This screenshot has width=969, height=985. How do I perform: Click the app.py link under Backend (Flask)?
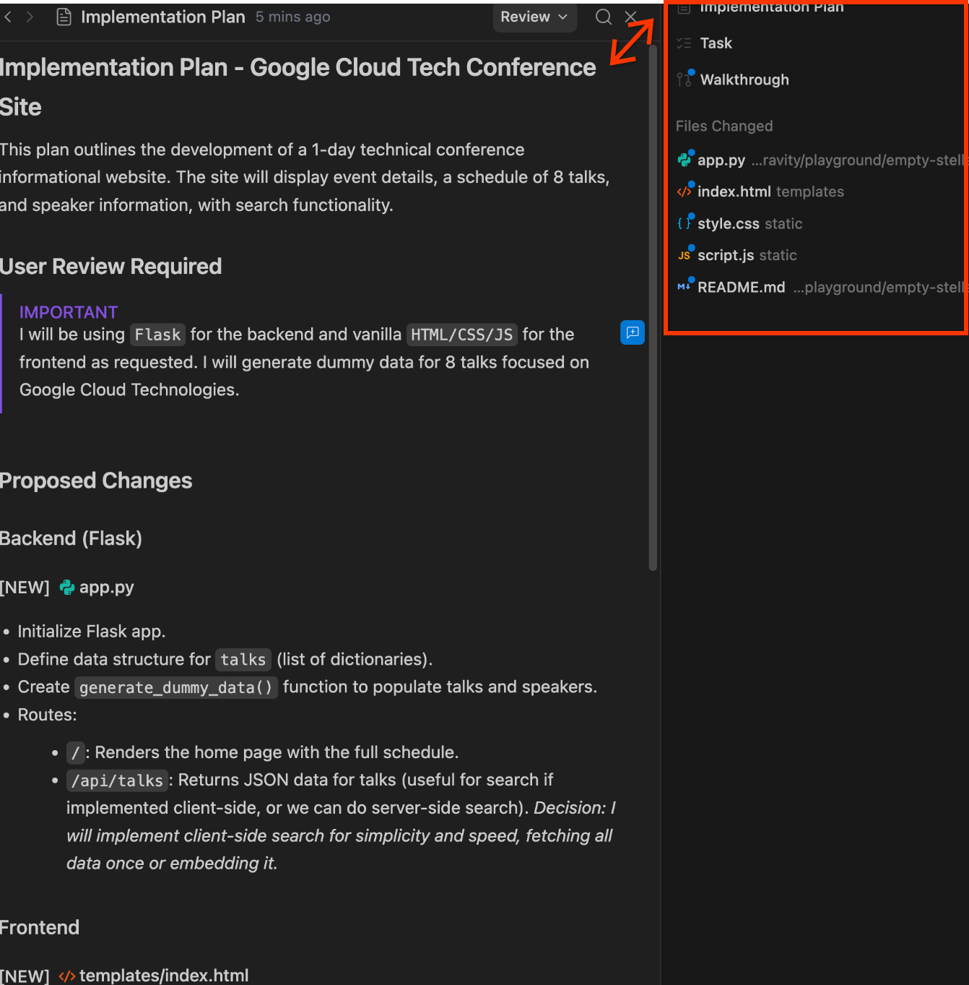106,588
